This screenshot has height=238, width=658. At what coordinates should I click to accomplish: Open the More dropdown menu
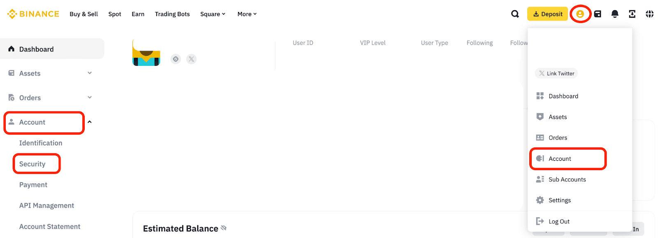[247, 14]
